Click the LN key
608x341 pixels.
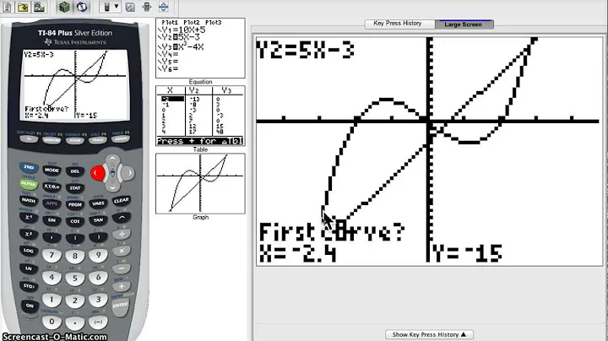coord(29,268)
